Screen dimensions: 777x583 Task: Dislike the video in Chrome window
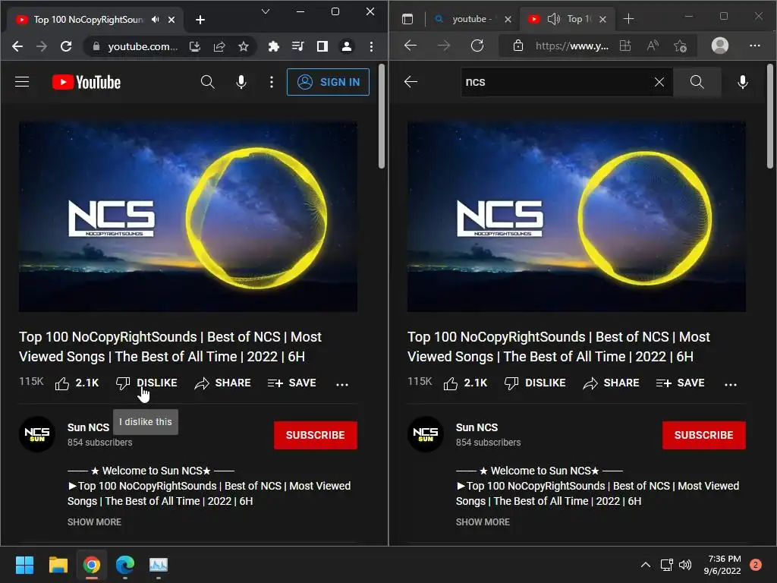click(146, 383)
